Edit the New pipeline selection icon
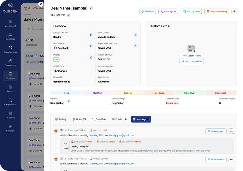 [x=69, y=101]
